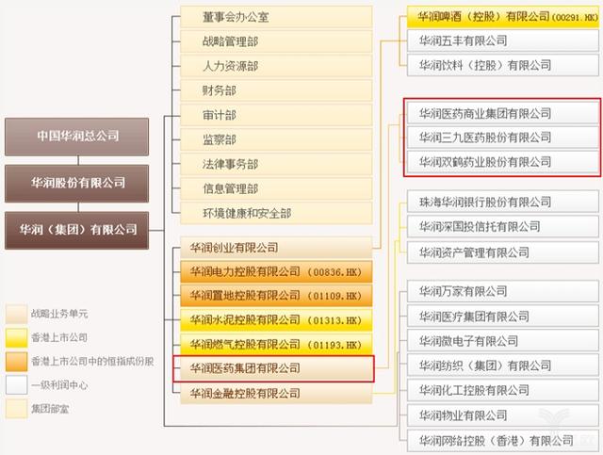Open 法律事务部 entry

[276, 164]
